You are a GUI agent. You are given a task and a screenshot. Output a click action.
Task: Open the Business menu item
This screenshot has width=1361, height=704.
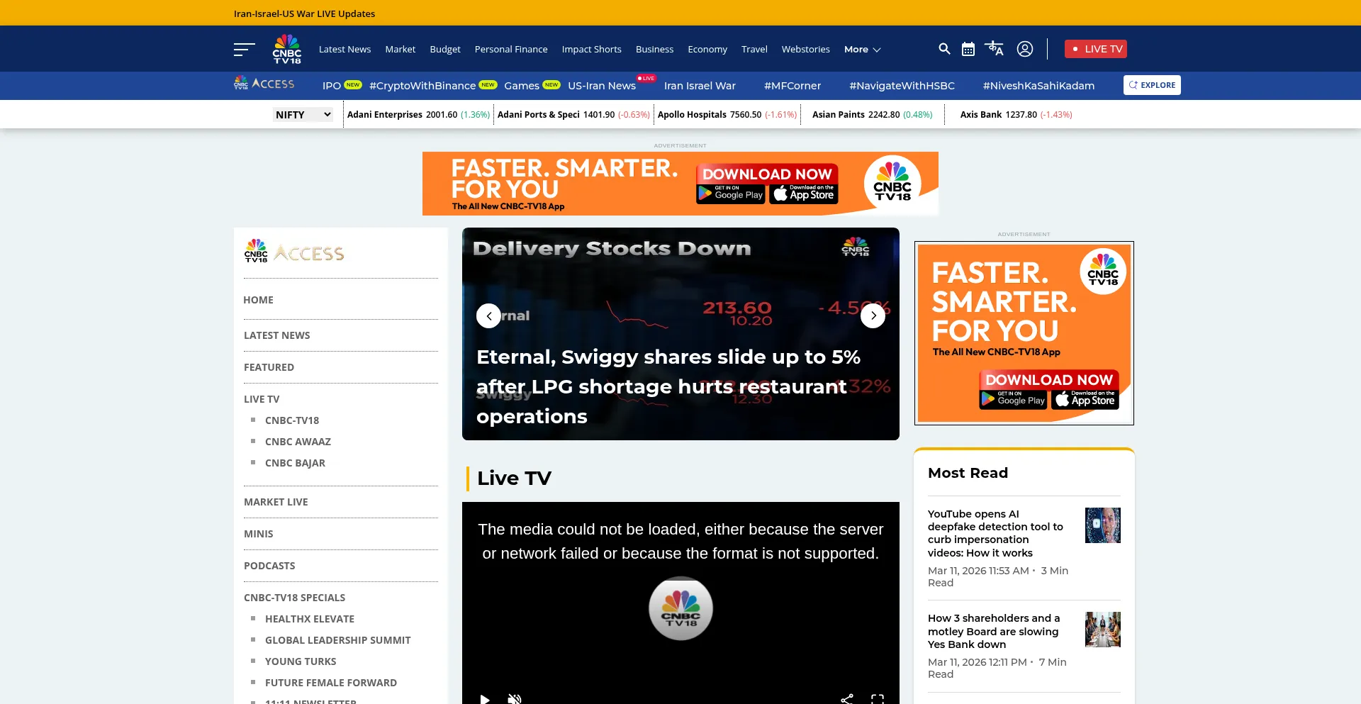pyautogui.click(x=654, y=49)
